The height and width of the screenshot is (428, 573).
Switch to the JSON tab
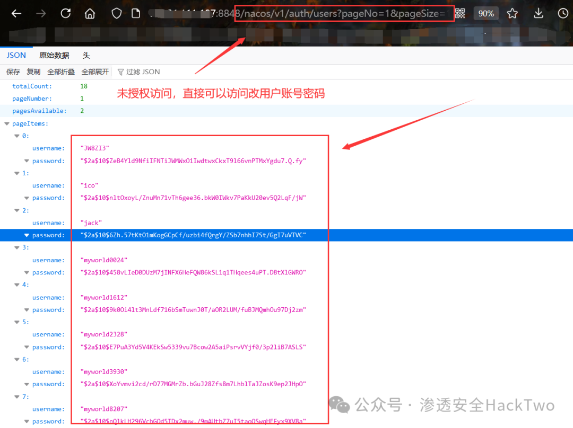(x=16, y=55)
